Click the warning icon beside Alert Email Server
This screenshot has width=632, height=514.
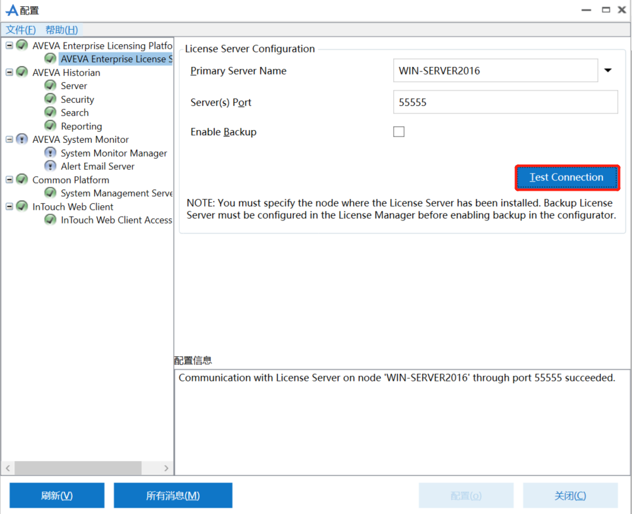coord(51,166)
